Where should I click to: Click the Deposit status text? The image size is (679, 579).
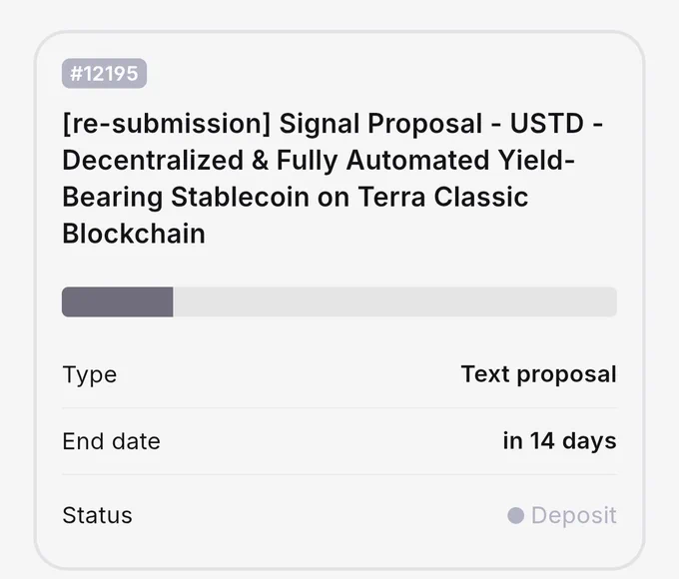tap(574, 515)
